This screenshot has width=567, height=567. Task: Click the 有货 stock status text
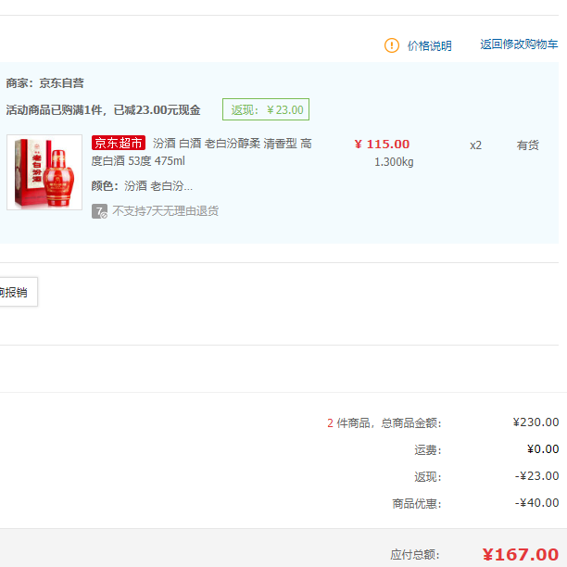(527, 145)
